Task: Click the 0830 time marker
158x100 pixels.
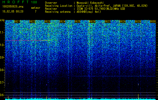Action: point(153,21)
